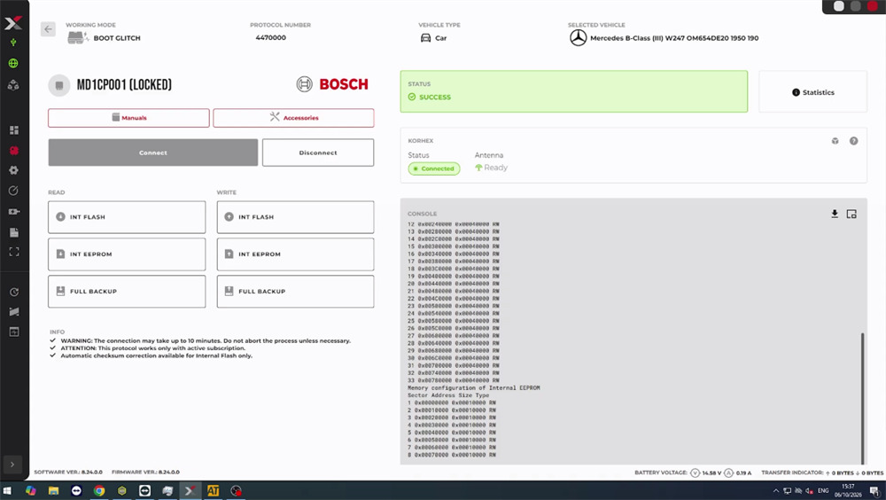Open Chrome from the Windows taskbar
The width and height of the screenshot is (886, 500).
tap(99, 490)
